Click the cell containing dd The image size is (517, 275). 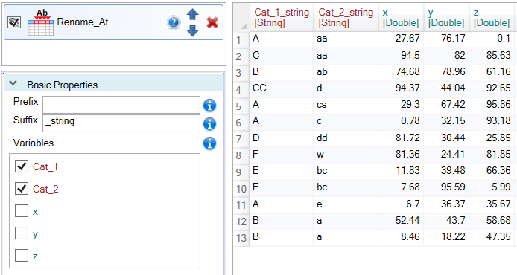[x=346, y=137]
